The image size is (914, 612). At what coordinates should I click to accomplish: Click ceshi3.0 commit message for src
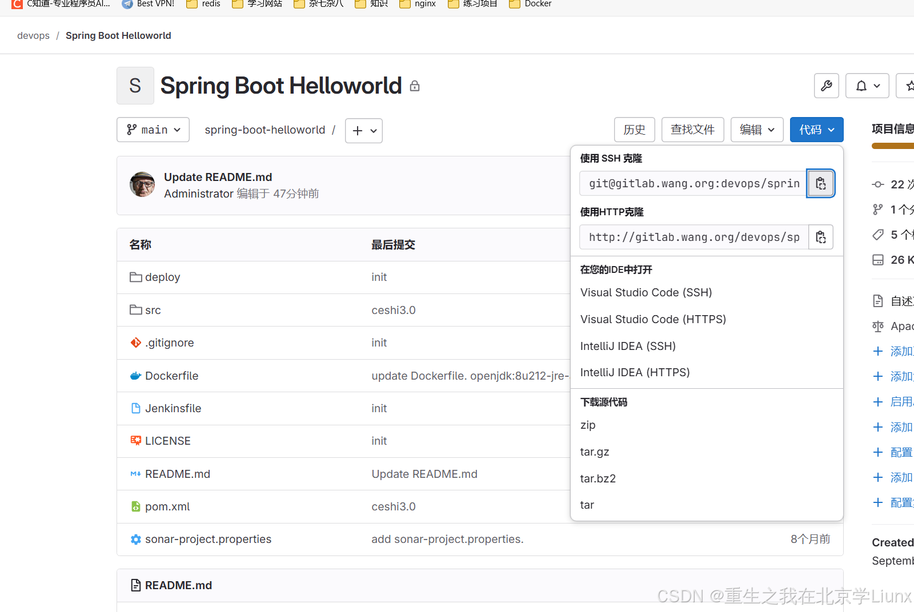coord(393,310)
